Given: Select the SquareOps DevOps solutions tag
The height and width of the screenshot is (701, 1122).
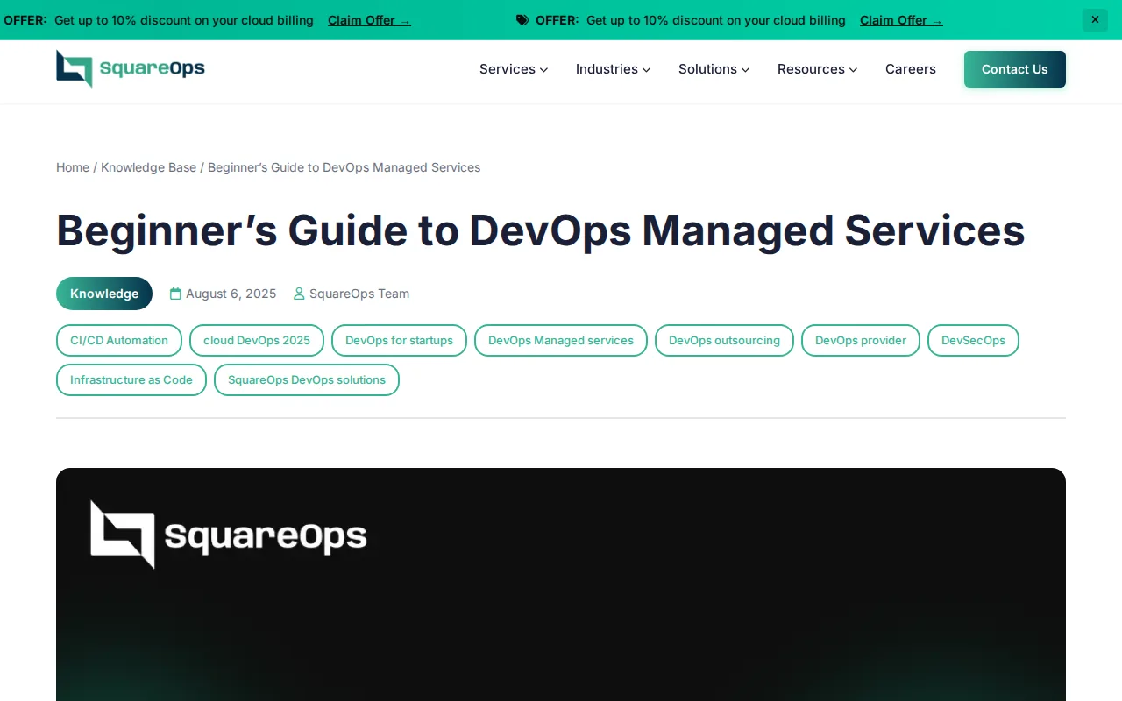Looking at the screenshot, I should point(307,380).
